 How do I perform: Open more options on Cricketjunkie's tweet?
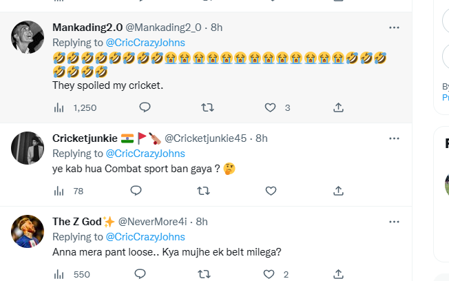coord(394,138)
